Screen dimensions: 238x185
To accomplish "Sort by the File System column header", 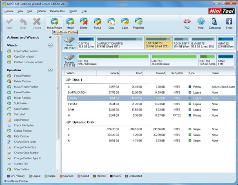I will [x=177, y=73].
